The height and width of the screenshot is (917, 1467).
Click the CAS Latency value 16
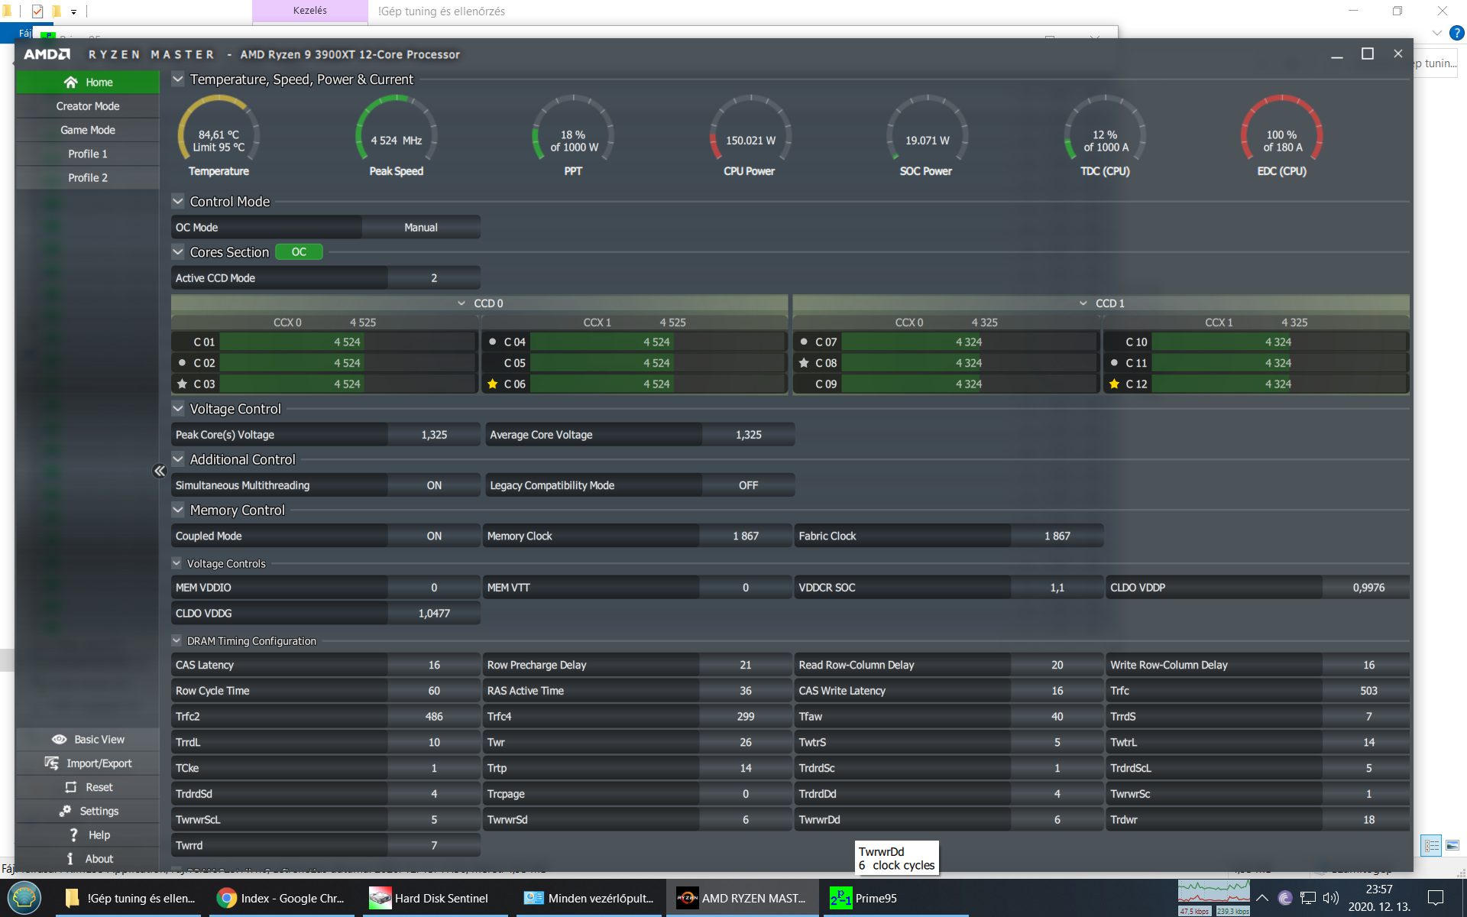pos(434,665)
